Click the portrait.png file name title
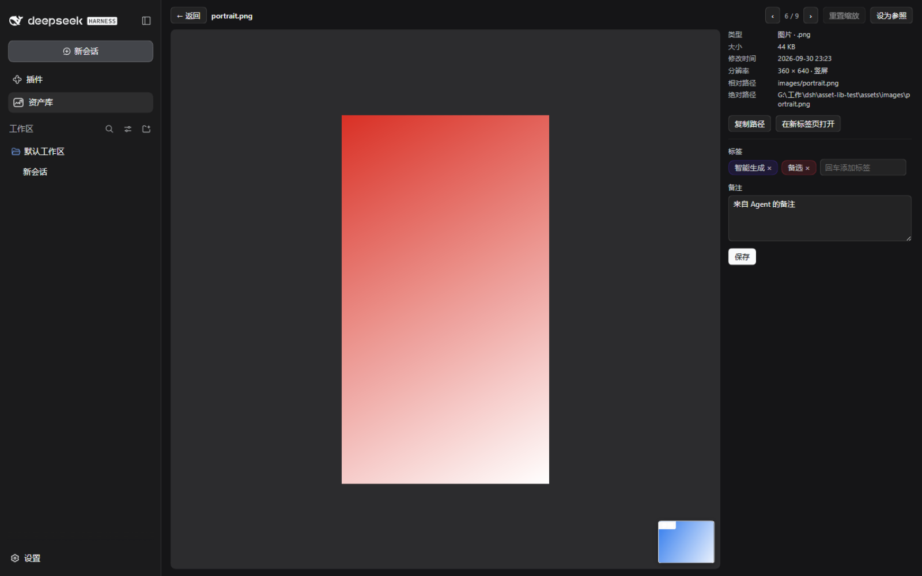The image size is (922, 576). pos(232,16)
